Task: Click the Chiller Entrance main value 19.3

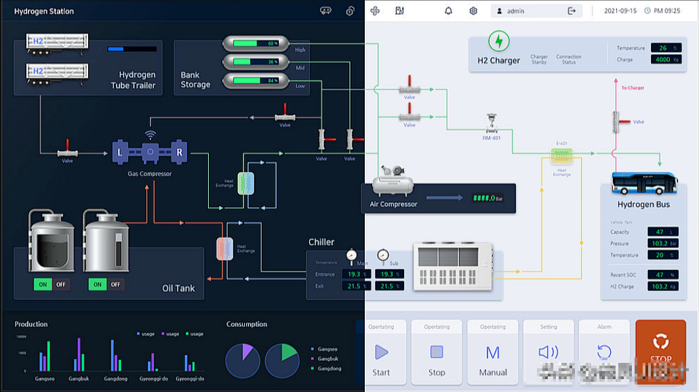Action: [x=356, y=274]
